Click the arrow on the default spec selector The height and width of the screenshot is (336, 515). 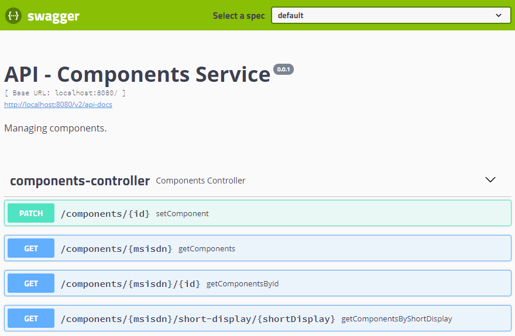(499, 16)
